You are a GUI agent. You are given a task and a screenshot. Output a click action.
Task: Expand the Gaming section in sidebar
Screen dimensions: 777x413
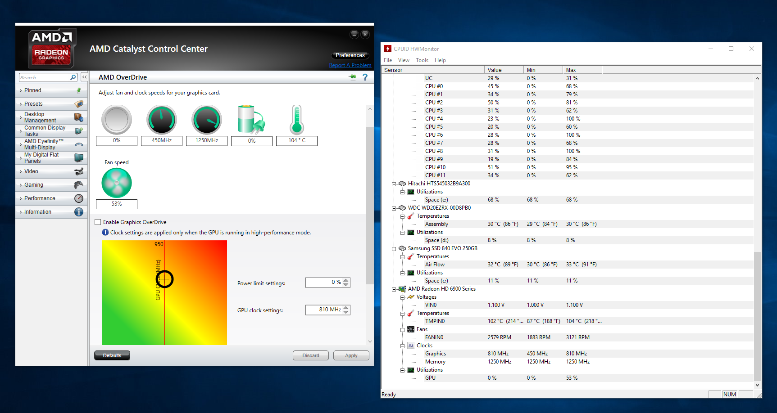[34, 185]
